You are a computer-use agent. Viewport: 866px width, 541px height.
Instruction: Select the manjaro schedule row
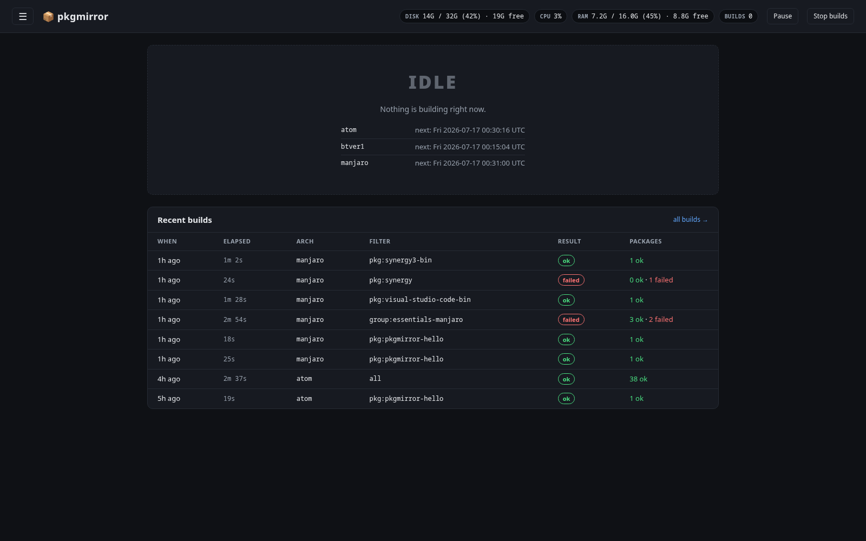[x=433, y=163]
